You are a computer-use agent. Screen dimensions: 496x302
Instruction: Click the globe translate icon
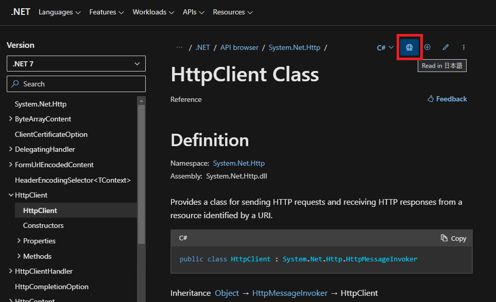coord(409,47)
